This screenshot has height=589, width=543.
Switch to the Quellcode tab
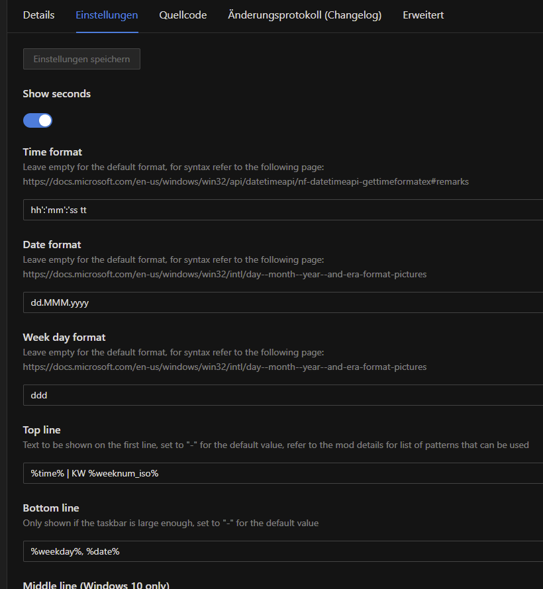[183, 15]
